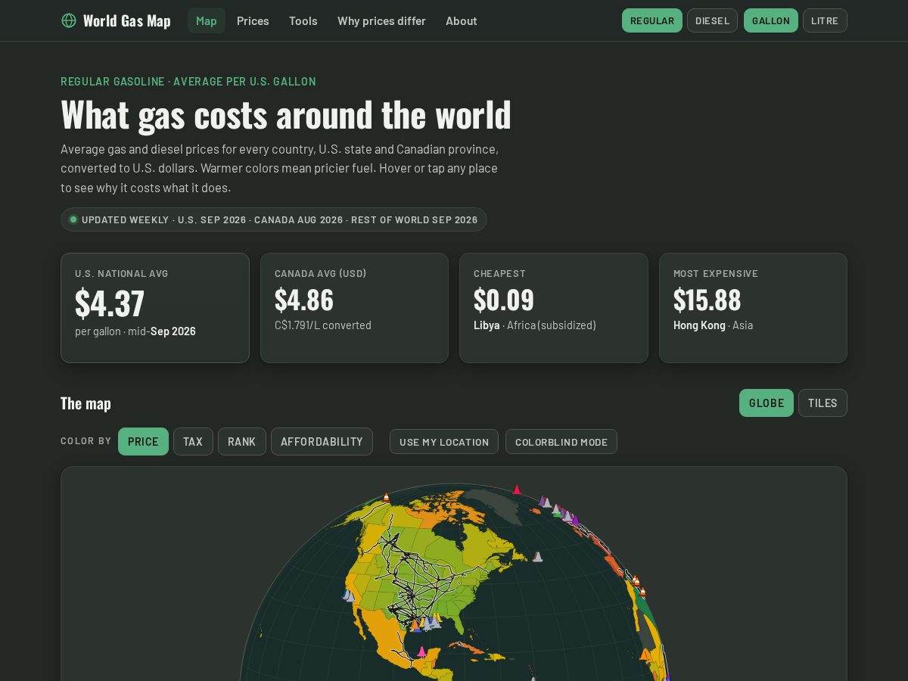Switch the map to Tiles view
This screenshot has height=681, width=908.
pyautogui.click(x=822, y=403)
